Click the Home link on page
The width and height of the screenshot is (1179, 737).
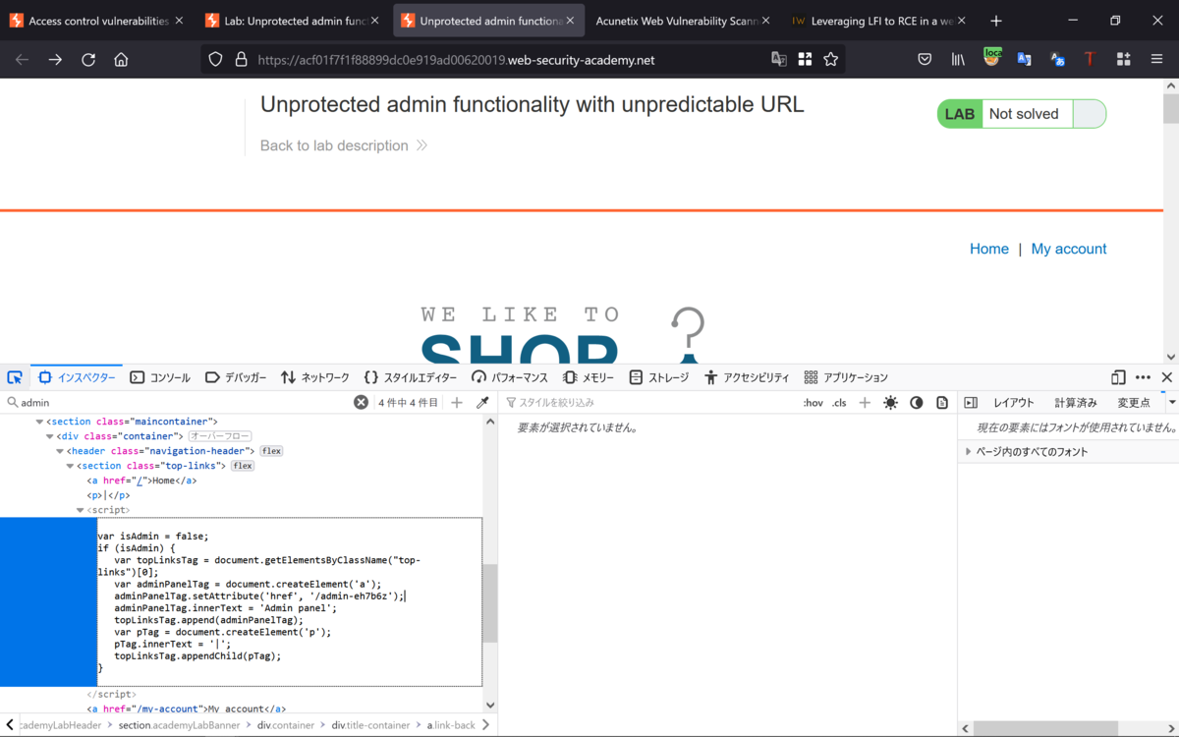point(989,249)
